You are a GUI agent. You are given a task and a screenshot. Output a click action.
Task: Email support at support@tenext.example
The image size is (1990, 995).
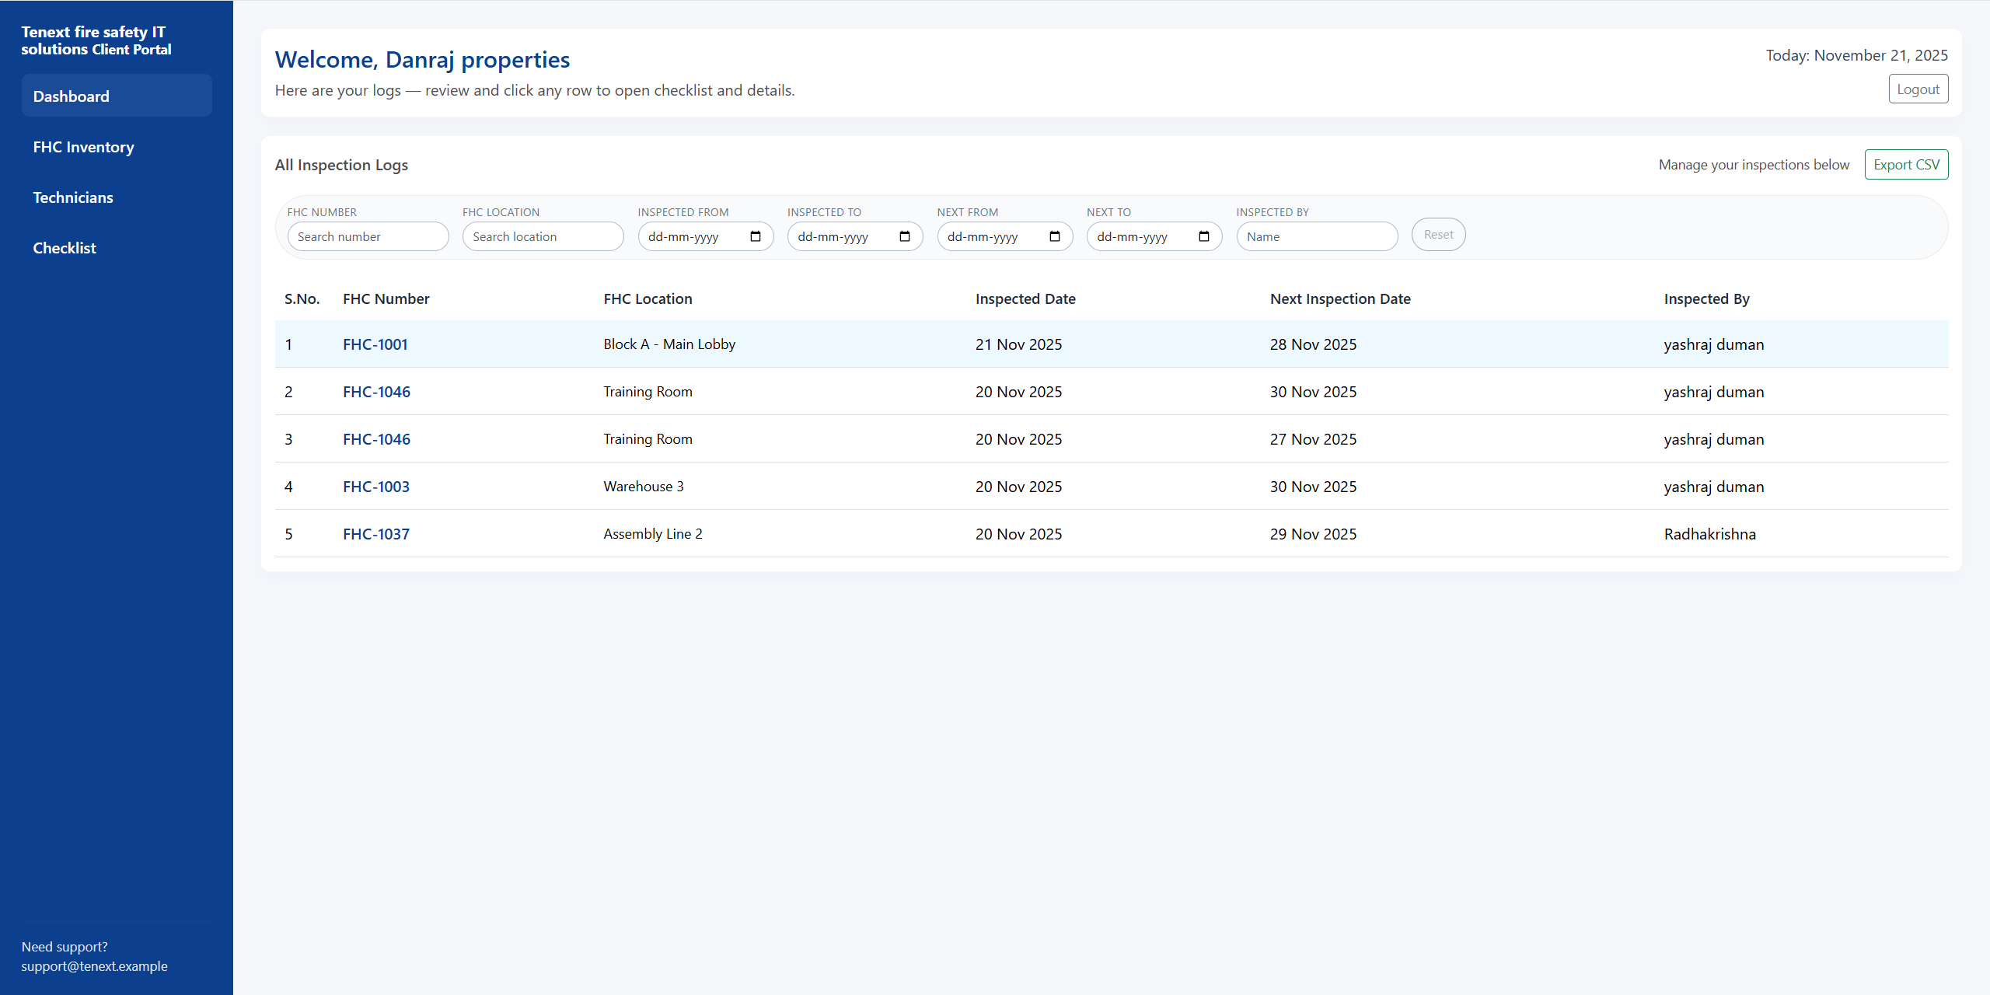[x=94, y=965]
